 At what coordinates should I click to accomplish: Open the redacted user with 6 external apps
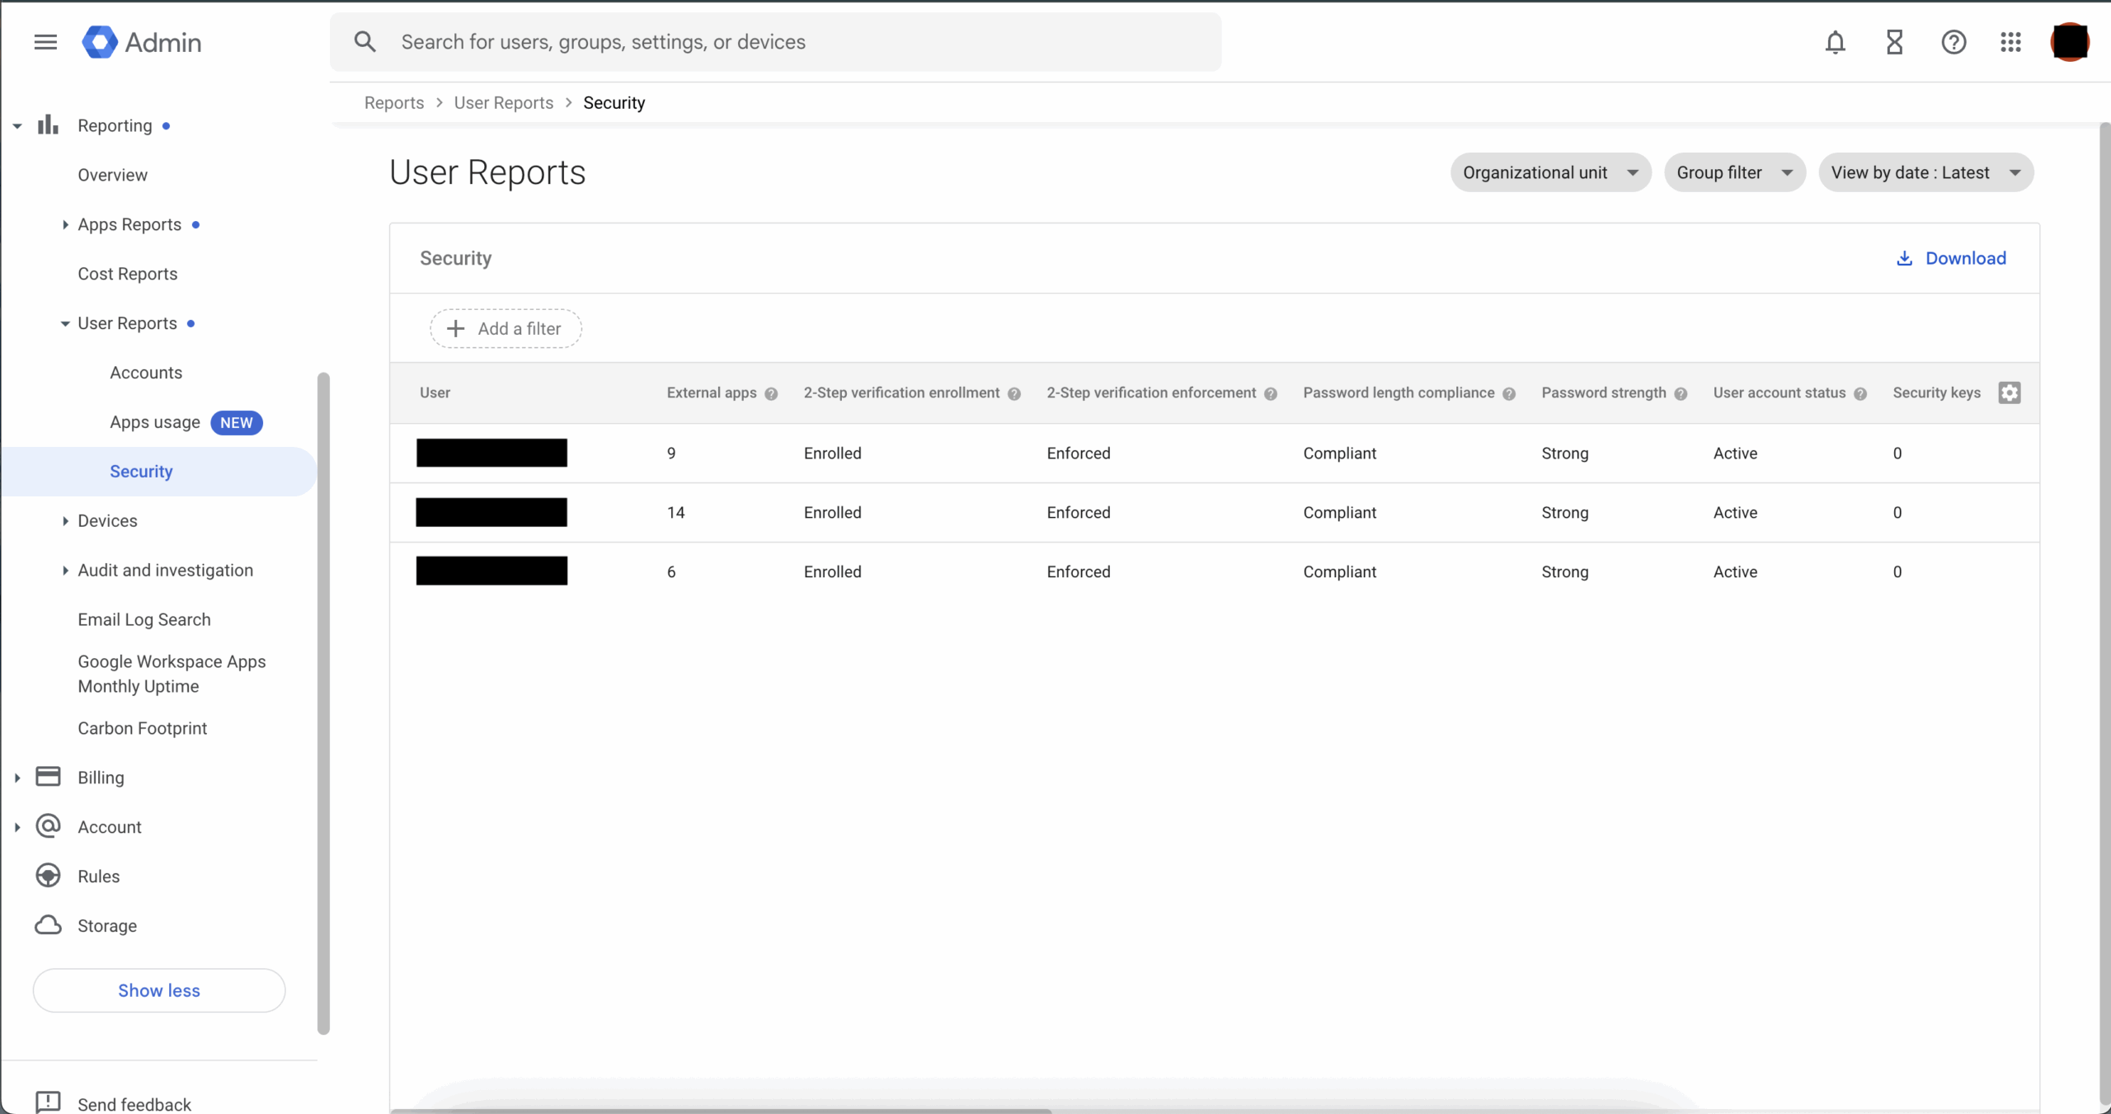(491, 571)
